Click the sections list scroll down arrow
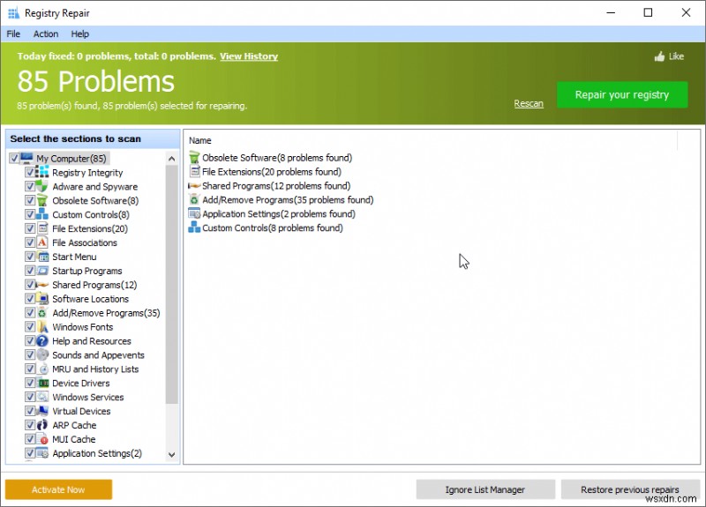706x507 pixels. 171,454
